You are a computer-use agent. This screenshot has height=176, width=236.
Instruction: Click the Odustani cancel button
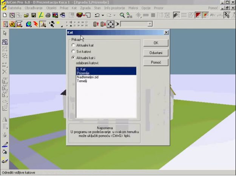[156, 53]
